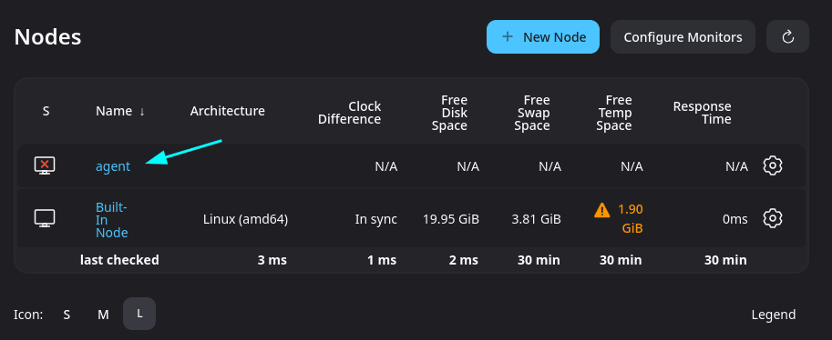Click the offline agent node status icon
Image resolution: width=832 pixels, height=340 pixels.
click(45, 165)
